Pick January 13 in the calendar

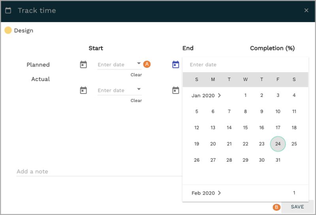213,128
